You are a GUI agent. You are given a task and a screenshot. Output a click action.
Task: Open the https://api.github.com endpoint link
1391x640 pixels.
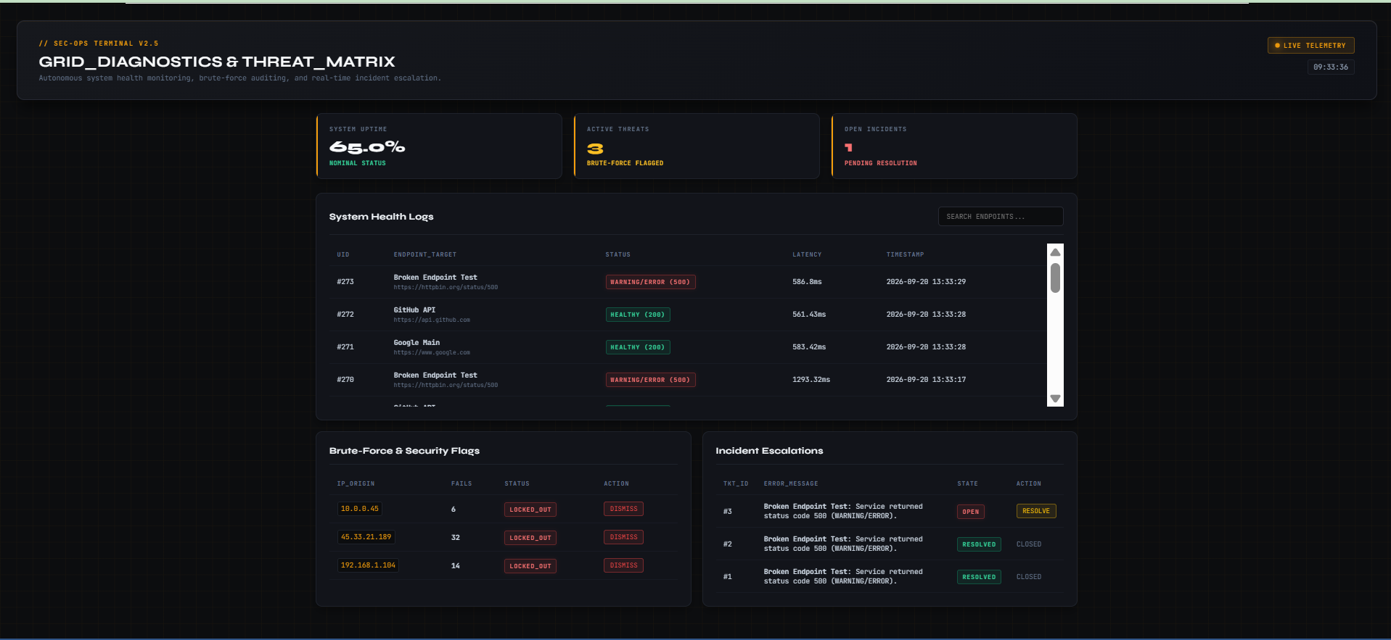pyautogui.click(x=432, y=320)
